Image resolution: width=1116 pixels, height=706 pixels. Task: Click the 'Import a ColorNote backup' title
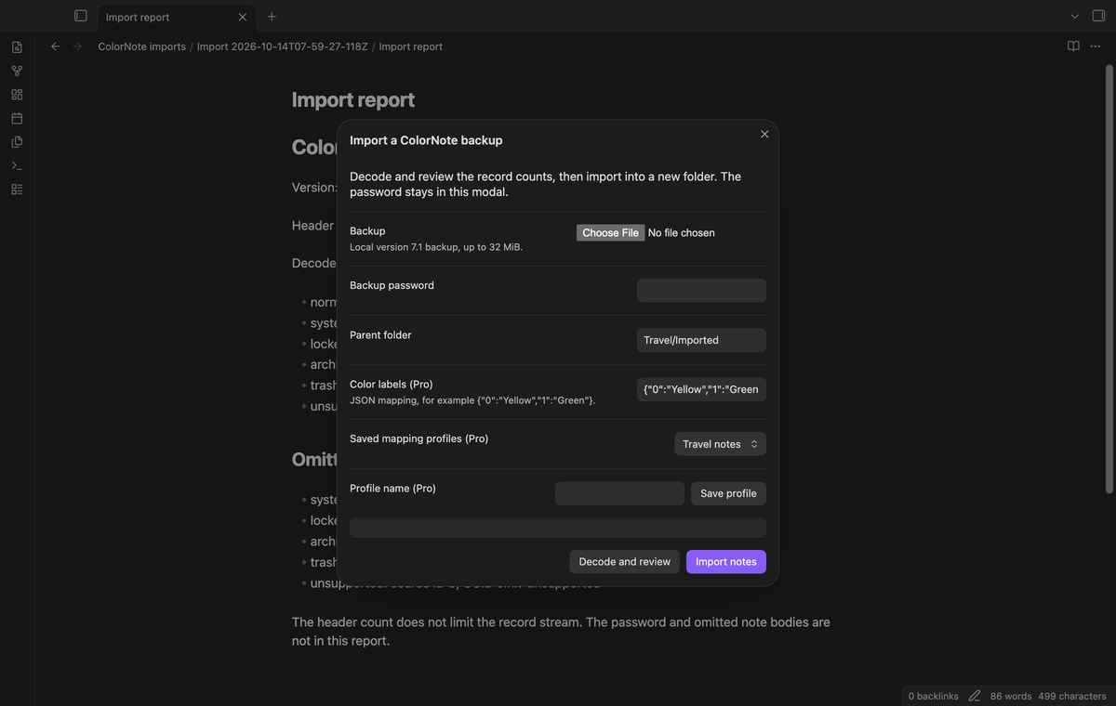426,140
